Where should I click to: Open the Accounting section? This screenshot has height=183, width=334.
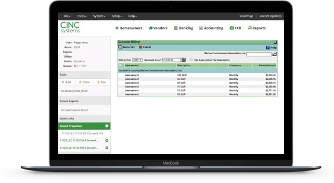coord(211,28)
